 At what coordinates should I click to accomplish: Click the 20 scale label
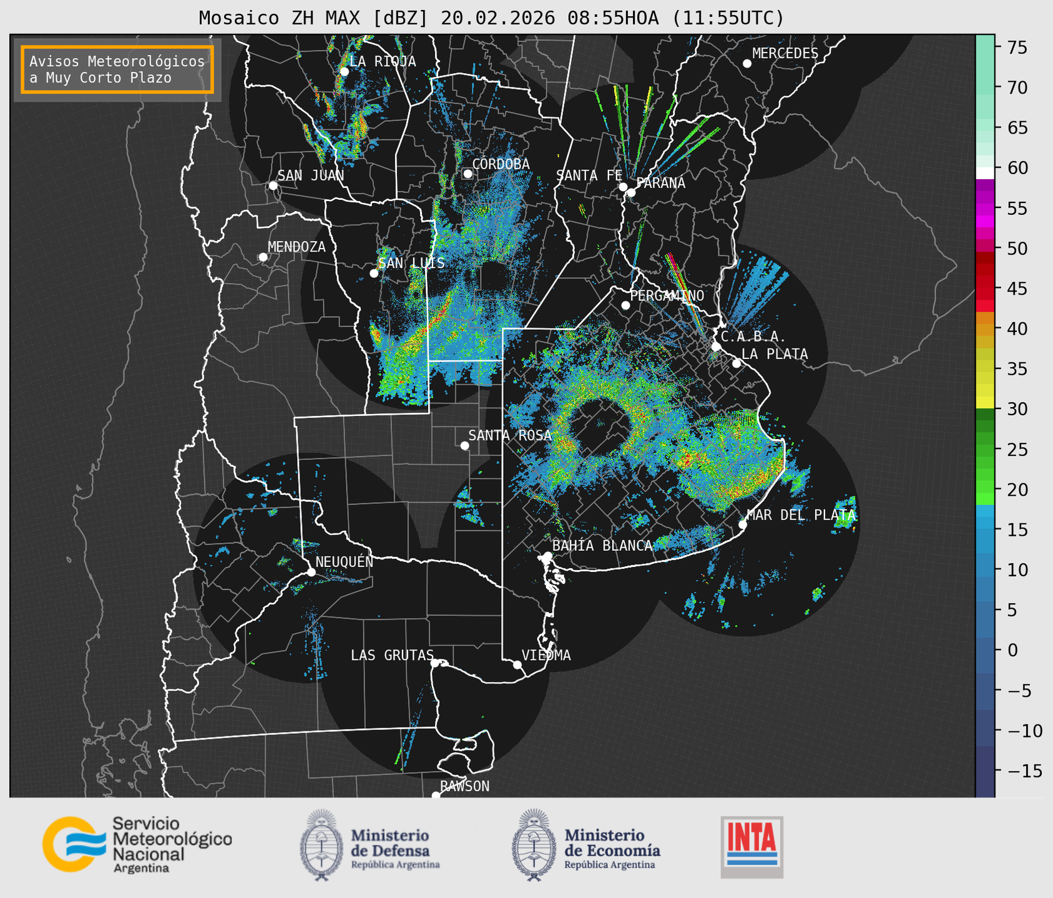[x=1017, y=490]
